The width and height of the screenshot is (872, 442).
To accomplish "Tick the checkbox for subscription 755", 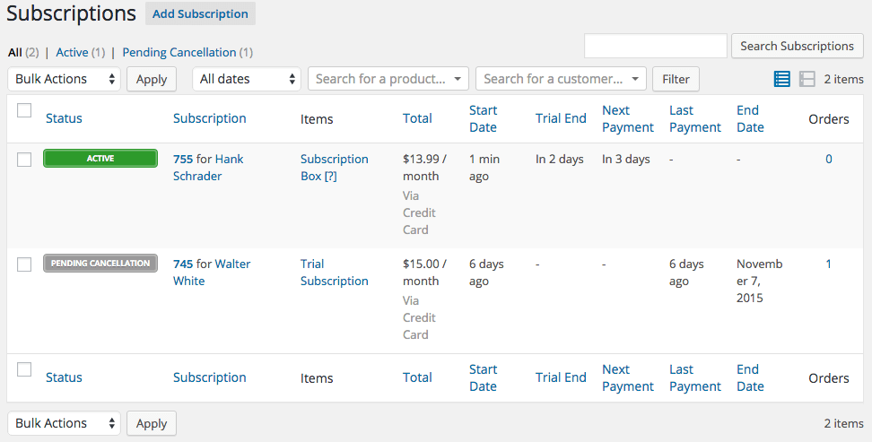I will tap(24, 160).
